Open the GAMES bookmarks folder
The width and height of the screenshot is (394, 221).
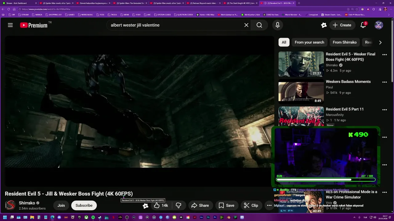click(x=69, y=14)
